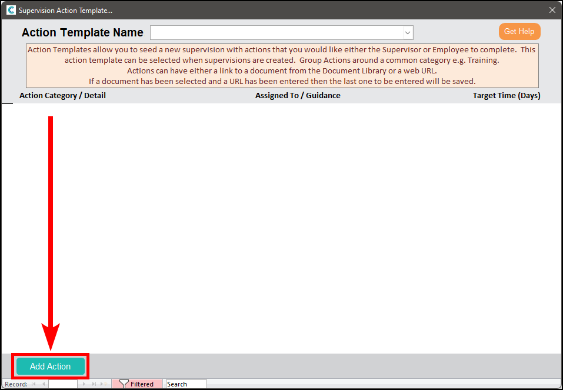Click the Search box in the record bar
This screenshot has width=563, height=390.
point(186,384)
